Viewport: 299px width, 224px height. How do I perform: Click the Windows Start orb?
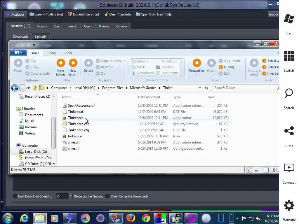8,218
